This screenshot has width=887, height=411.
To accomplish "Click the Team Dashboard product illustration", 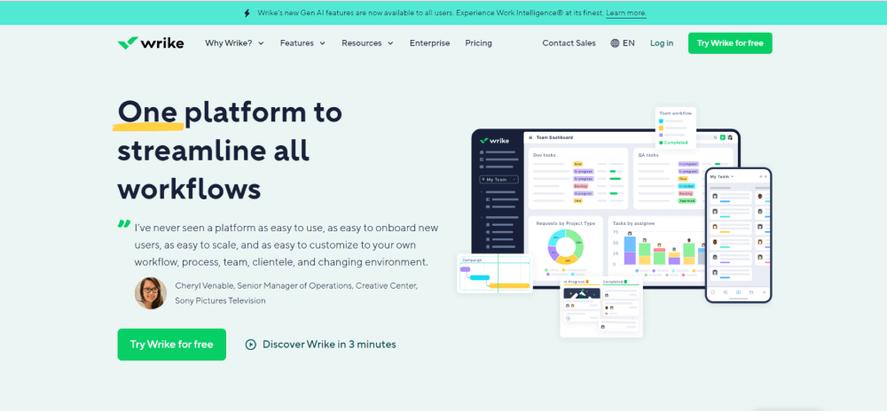I will (605, 209).
